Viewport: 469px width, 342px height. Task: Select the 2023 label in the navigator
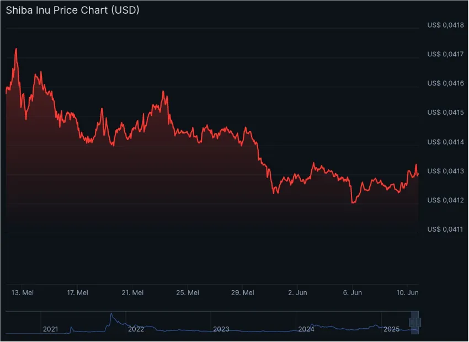pos(221,329)
